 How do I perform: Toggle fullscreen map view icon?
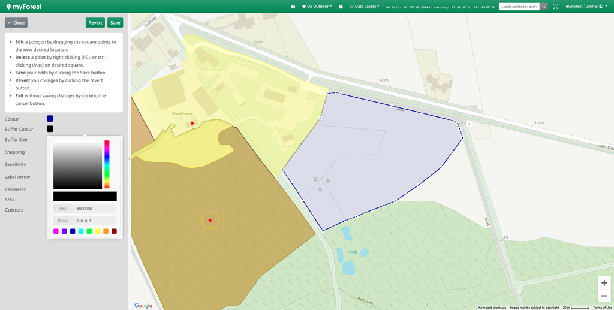555,7
